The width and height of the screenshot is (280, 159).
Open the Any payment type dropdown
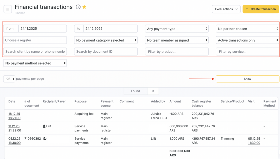point(177,29)
